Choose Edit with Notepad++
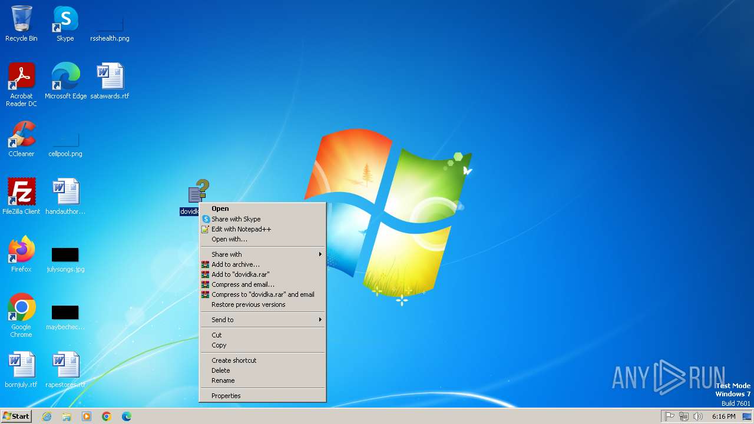 (263, 229)
